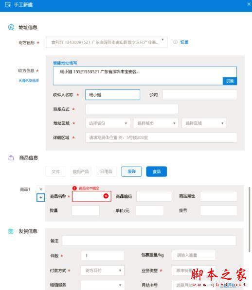
Task: Click the red error icon above 商品名称
Action: (x=74, y=188)
